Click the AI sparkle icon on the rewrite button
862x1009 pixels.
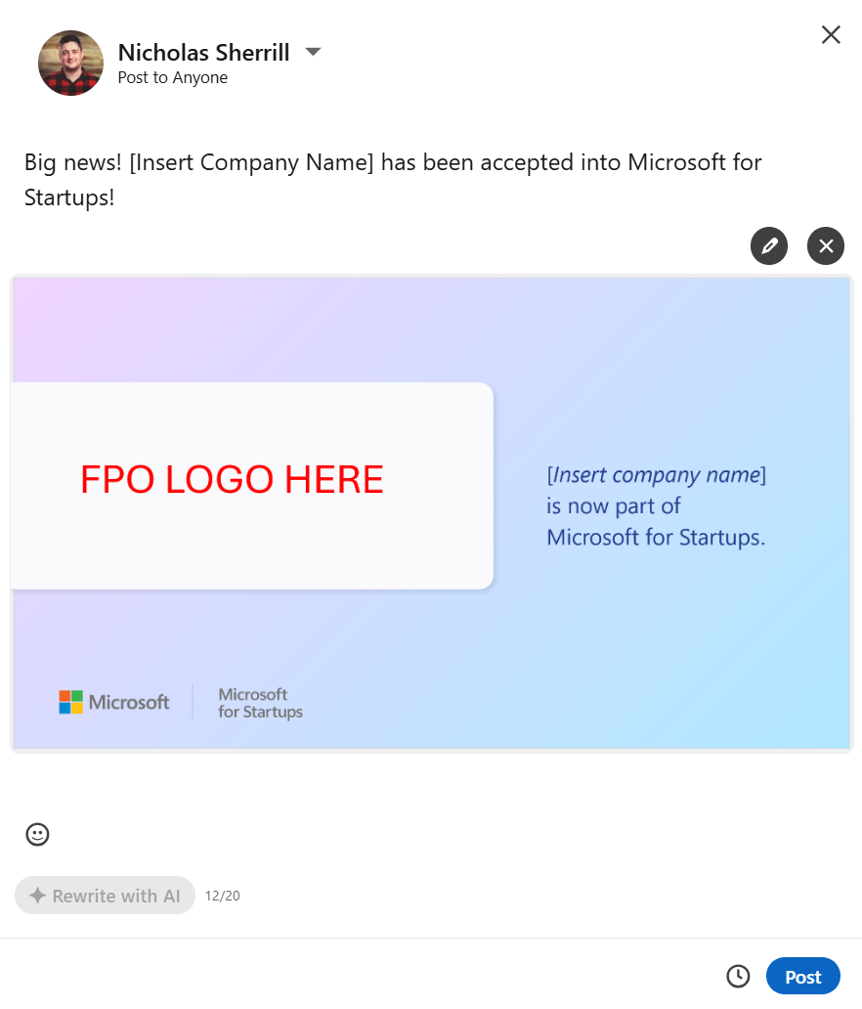pos(35,895)
